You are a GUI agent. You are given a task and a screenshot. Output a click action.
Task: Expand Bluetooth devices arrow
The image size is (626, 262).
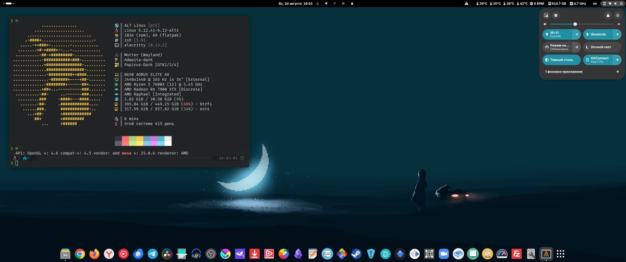pos(617,34)
